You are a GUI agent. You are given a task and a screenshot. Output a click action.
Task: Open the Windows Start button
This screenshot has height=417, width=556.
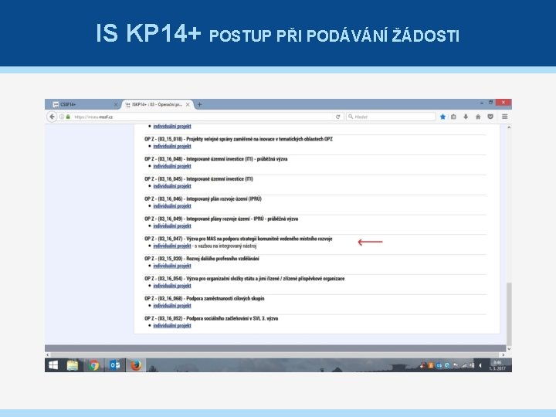click(x=53, y=365)
